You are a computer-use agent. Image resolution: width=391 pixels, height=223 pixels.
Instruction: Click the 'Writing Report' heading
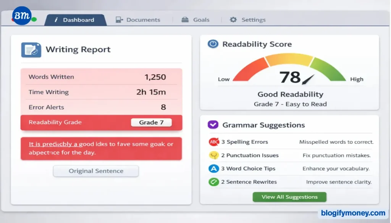tap(78, 49)
